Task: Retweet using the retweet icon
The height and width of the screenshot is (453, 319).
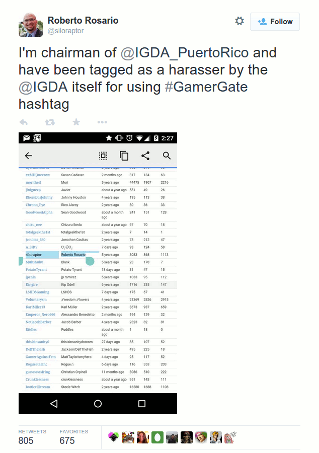Action: [50, 122]
